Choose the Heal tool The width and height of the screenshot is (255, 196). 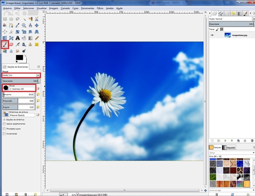coord(37,44)
